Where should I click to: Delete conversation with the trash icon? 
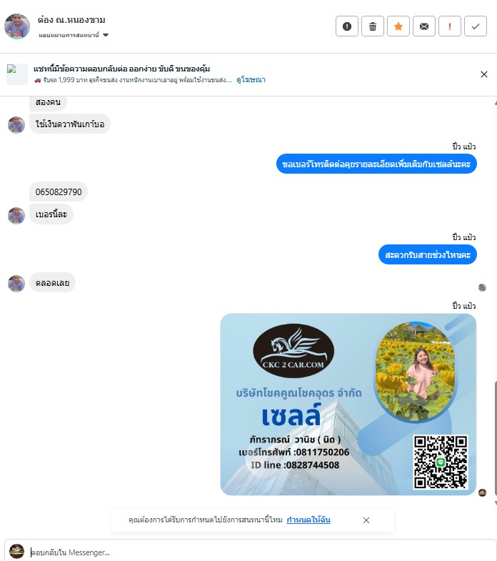pyautogui.click(x=373, y=26)
